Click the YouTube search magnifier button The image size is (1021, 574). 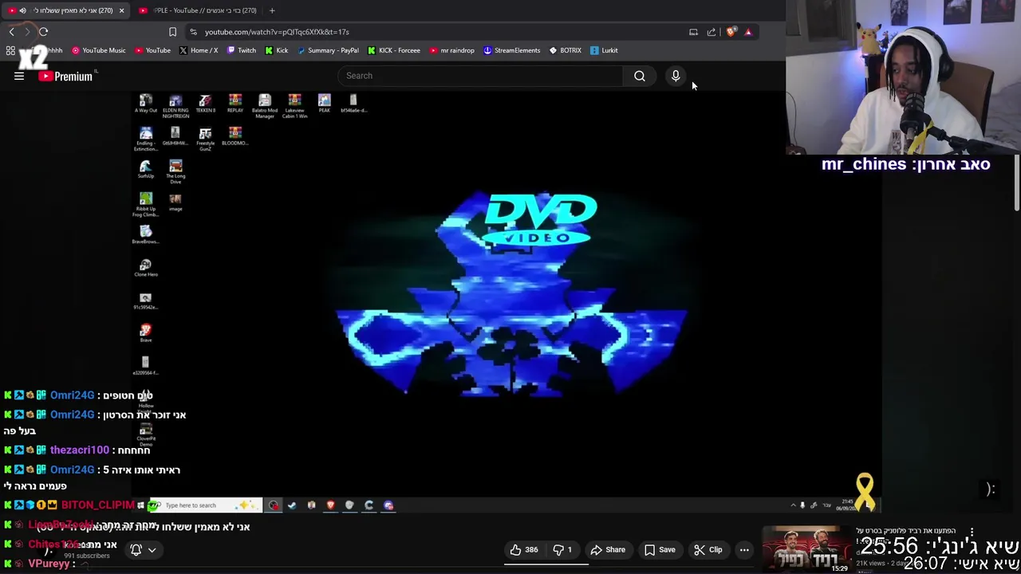click(640, 76)
